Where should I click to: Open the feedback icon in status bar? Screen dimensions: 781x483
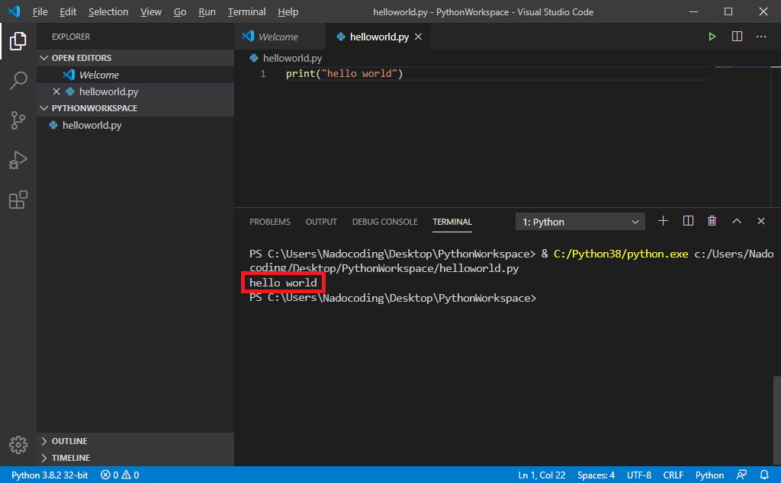point(741,475)
